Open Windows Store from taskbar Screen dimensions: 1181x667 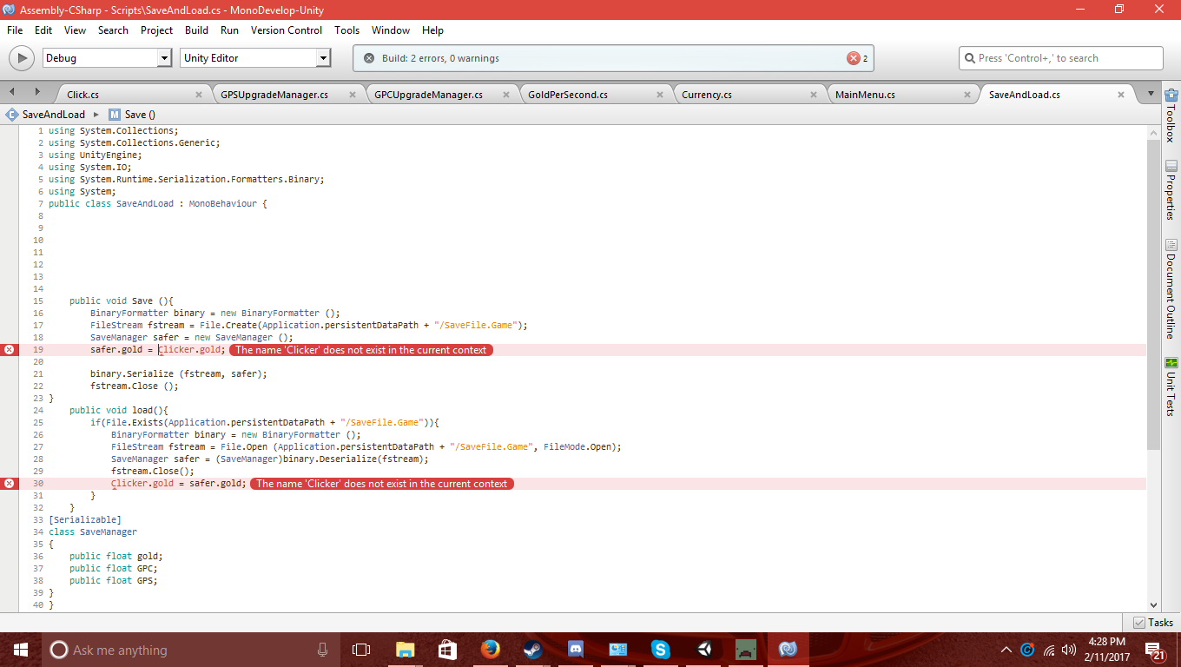[x=447, y=650]
